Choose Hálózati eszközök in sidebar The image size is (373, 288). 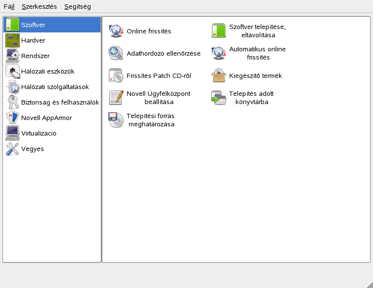47,71
